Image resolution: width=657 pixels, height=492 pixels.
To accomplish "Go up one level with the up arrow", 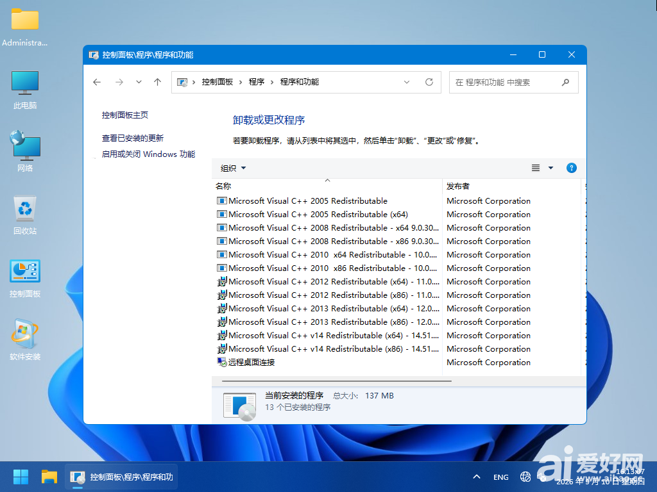I will coord(158,82).
